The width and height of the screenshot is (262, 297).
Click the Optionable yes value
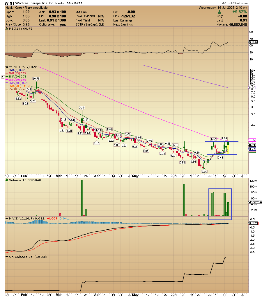pos(63,25)
